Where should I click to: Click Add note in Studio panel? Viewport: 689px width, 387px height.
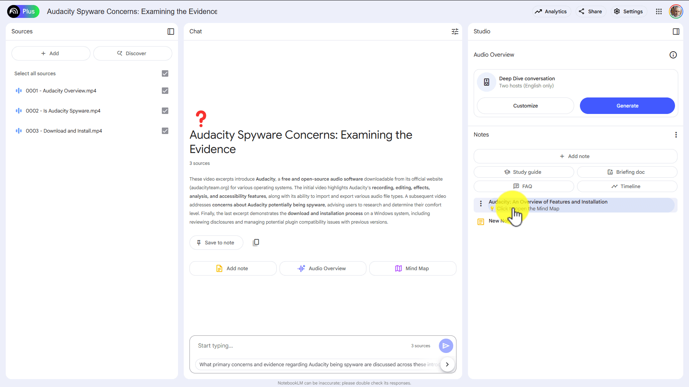click(575, 156)
